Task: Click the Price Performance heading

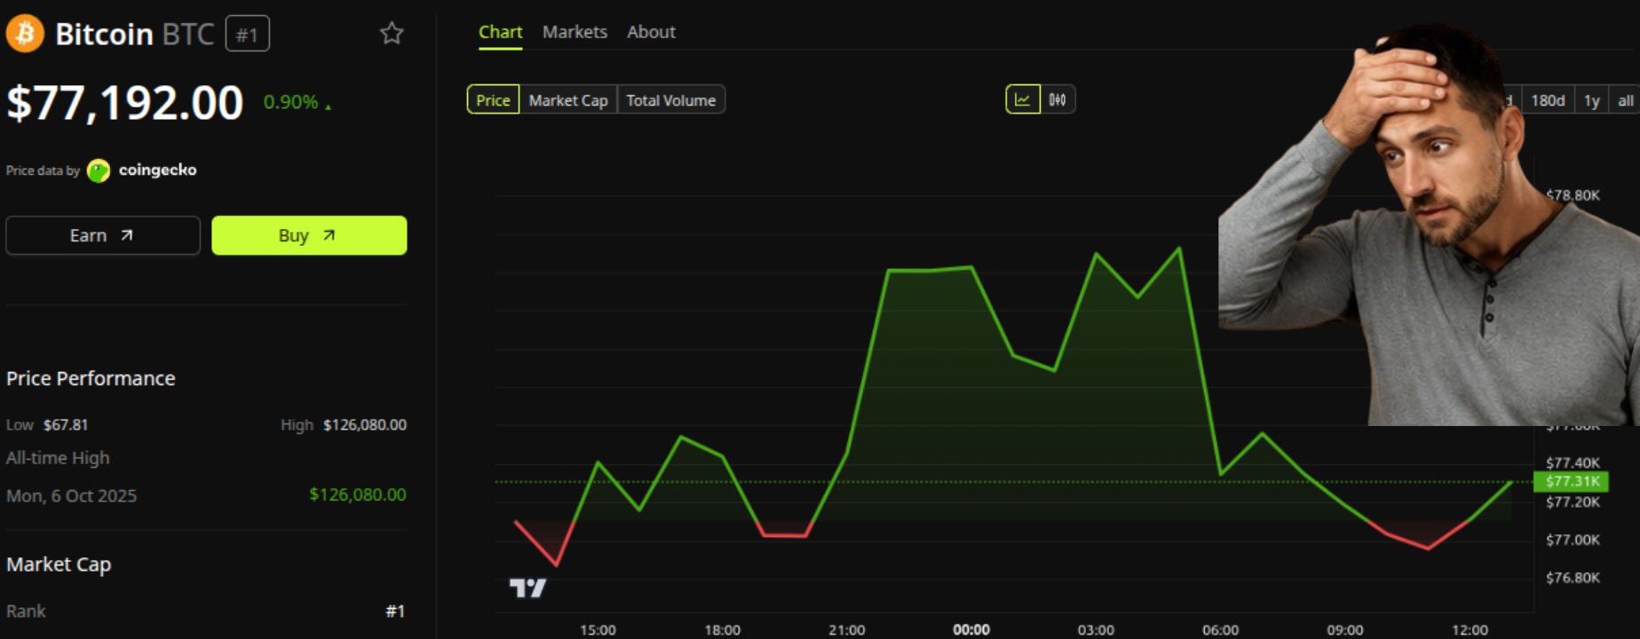Action: tap(91, 378)
